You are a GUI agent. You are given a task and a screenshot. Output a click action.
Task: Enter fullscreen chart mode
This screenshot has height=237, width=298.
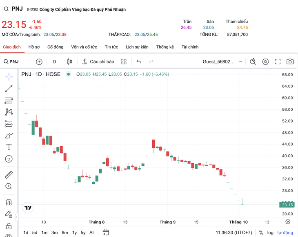pos(278,61)
